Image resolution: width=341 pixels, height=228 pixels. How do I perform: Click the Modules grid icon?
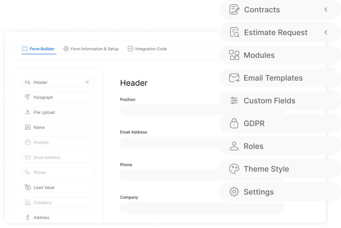coord(234,55)
